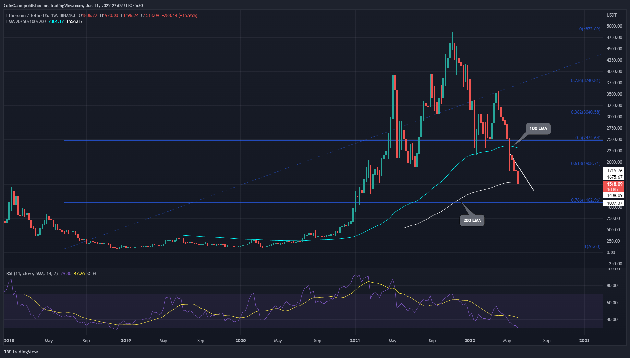Image resolution: width=630 pixels, height=358 pixels.
Task: Click the Ethereum / TetherUS symbol title
Action: tap(42, 15)
